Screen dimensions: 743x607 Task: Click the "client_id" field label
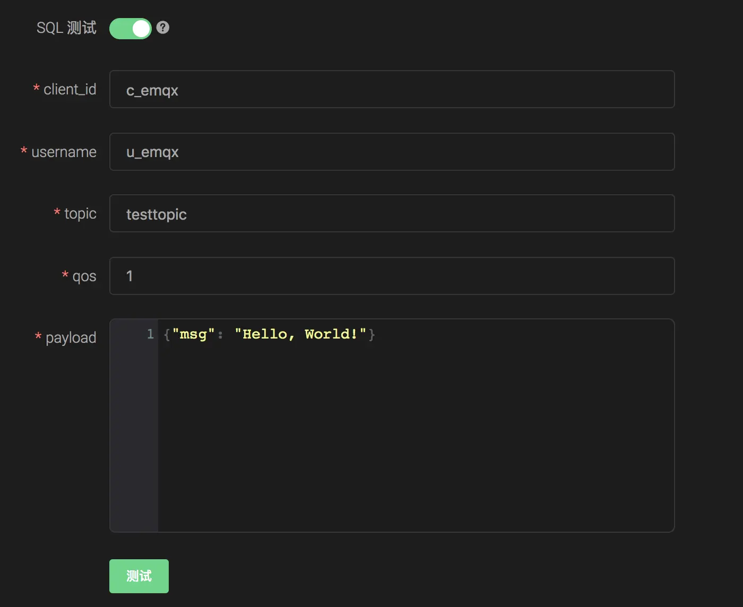[70, 89]
